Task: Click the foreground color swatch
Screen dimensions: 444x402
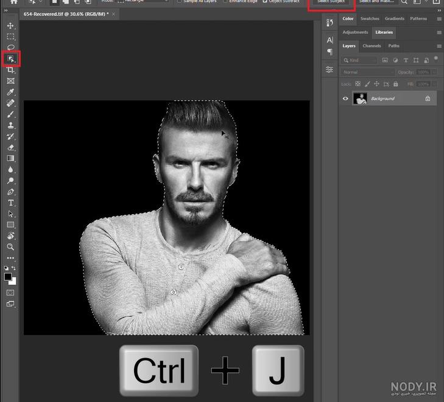Action: point(8,277)
